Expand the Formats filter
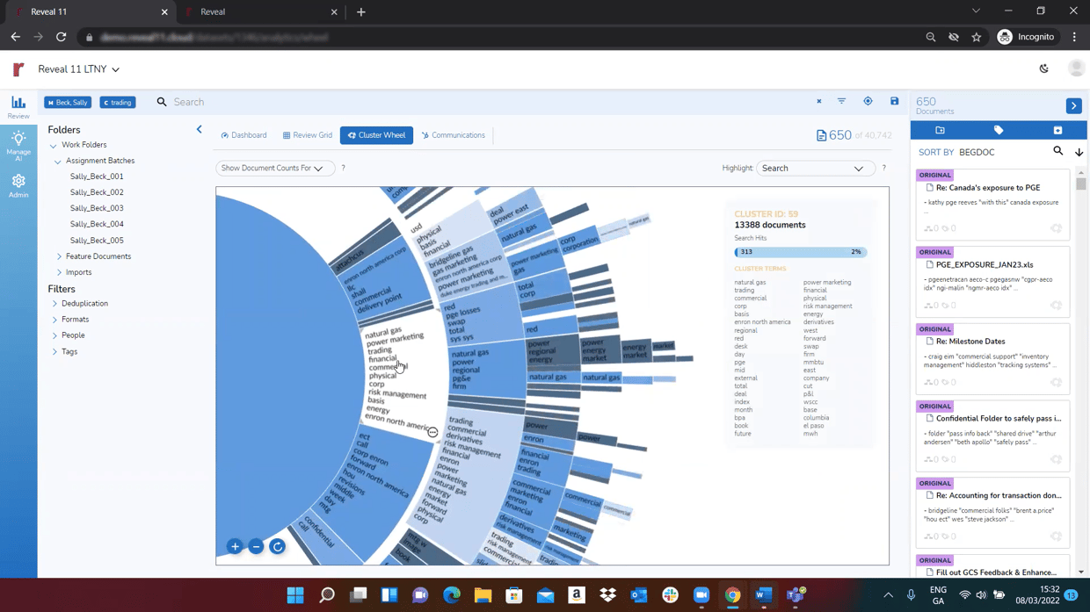Viewport: 1090px width, 612px height. [x=54, y=320]
